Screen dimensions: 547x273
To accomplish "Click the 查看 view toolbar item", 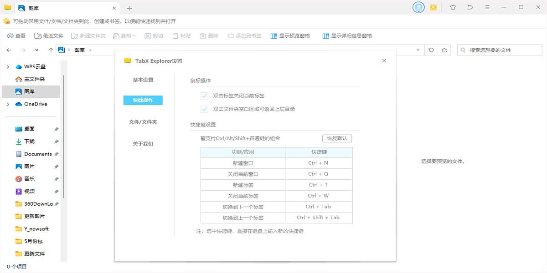I will pyautogui.click(x=16, y=36).
